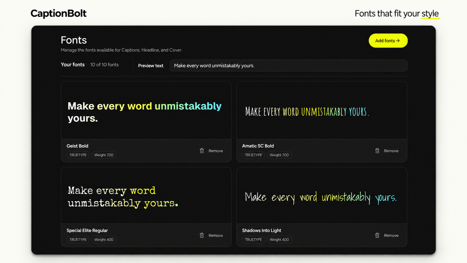Viewport: 467px width, 263px height.
Task: Click the Fonts that fit your style tagline
Action: tap(397, 14)
